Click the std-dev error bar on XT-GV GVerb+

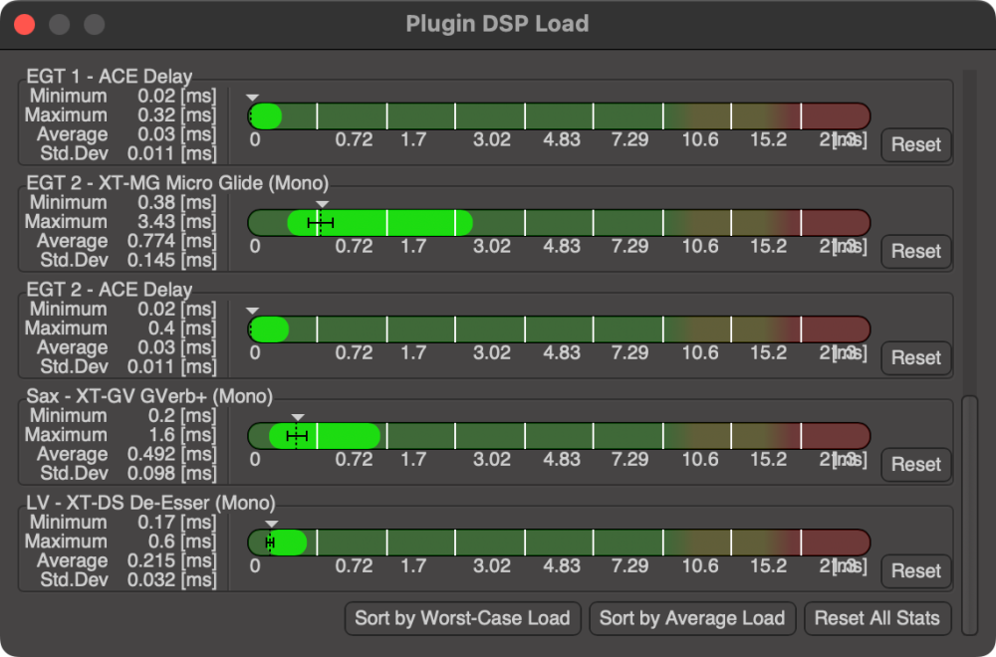coord(297,436)
